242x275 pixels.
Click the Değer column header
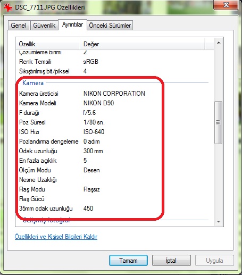[143, 44]
